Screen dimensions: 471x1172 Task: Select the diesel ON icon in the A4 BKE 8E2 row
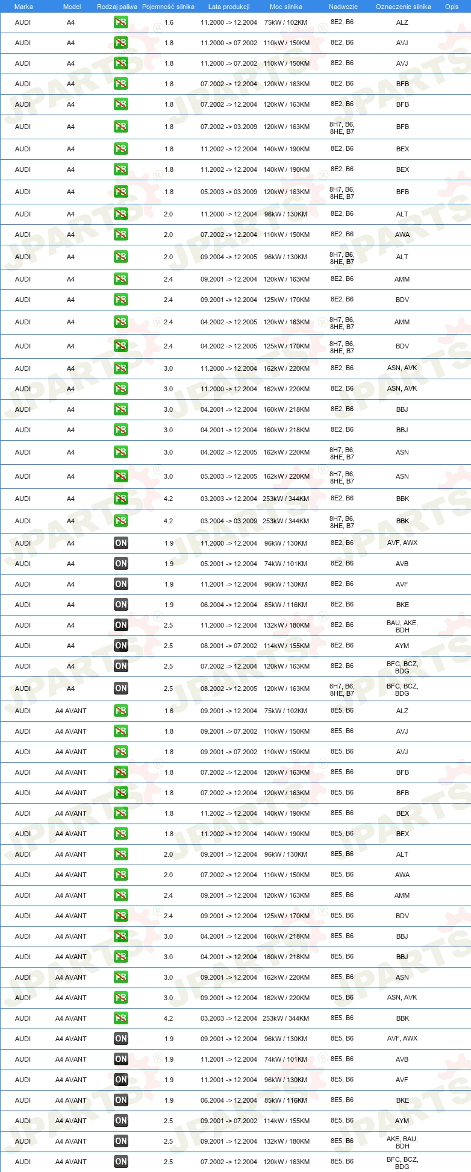pos(121,605)
